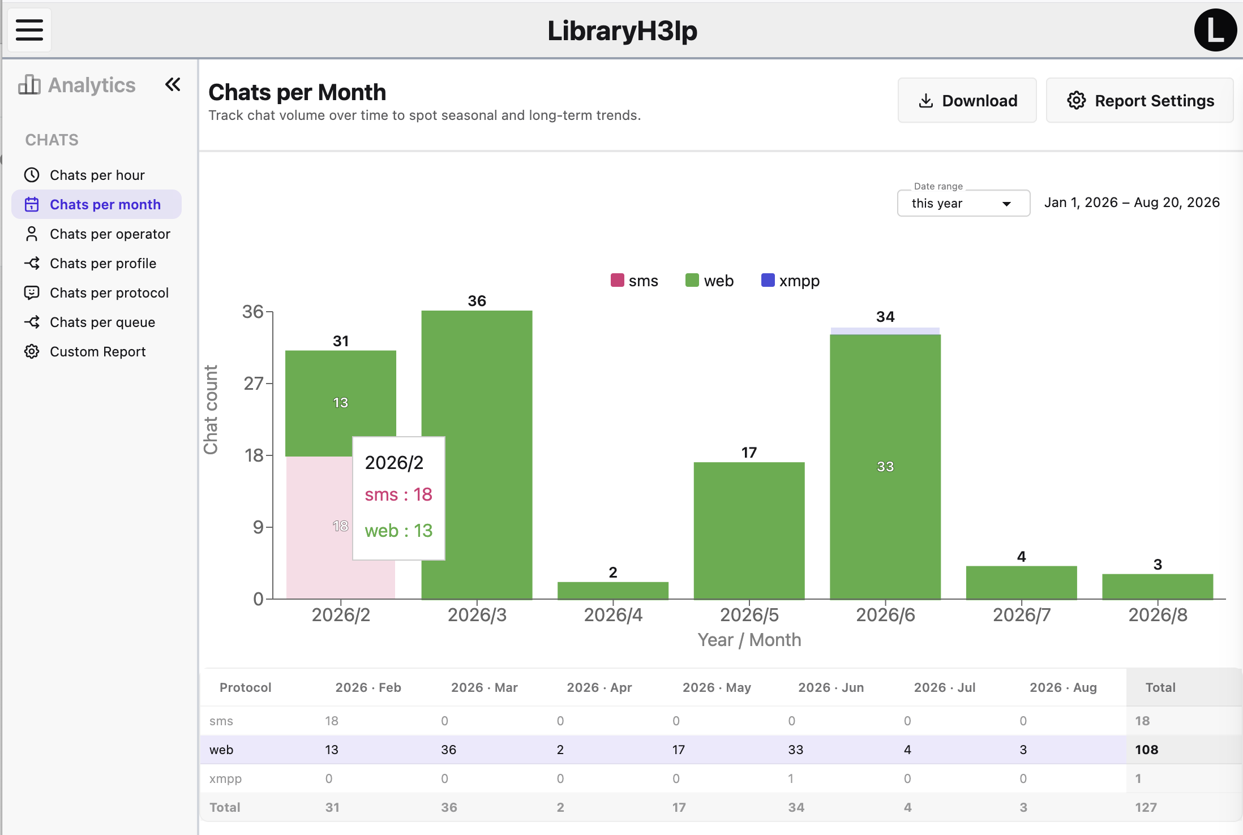Open Custom Report page
Image resolution: width=1243 pixels, height=835 pixels.
[96, 351]
